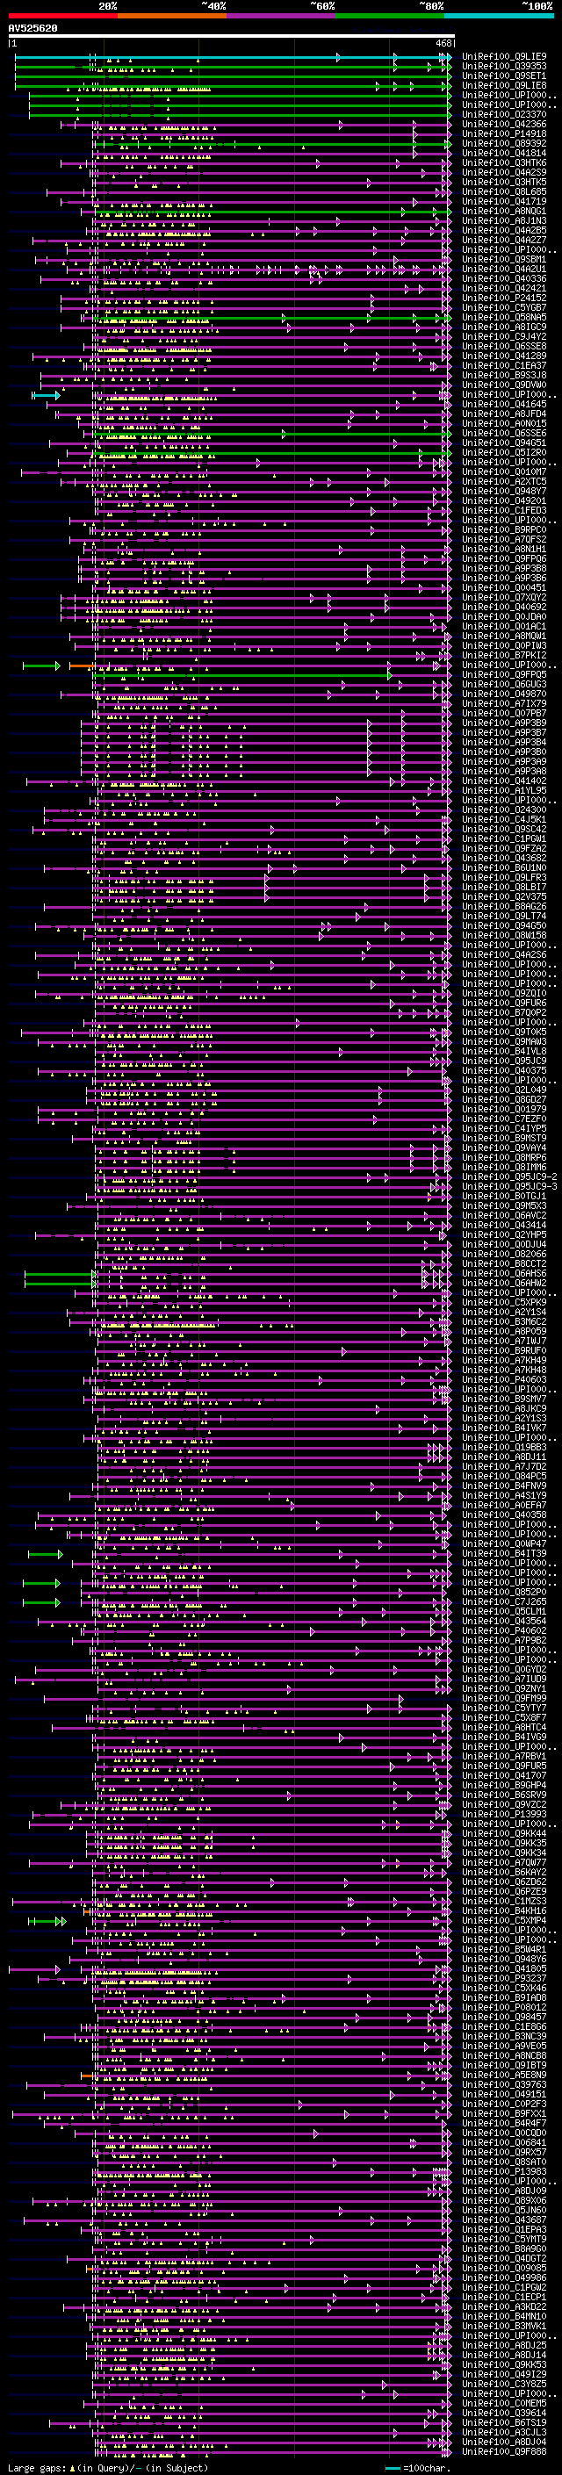Viewport: 562px width, 2475px height.
Task: Select hit UniRef100_Q39353
Action: click(504, 67)
